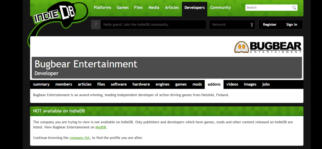Click the question mark icon beside guest greeting
The image size is (322, 149).
96,24
